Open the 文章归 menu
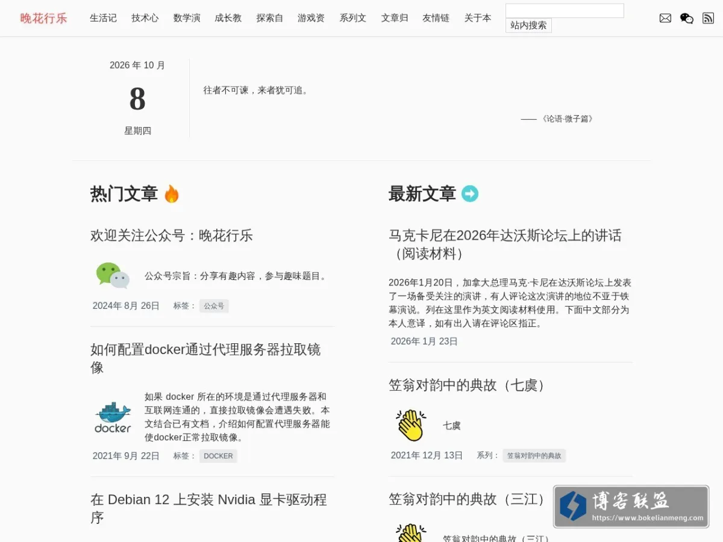Viewport: 723px width, 542px height. pyautogui.click(x=395, y=18)
